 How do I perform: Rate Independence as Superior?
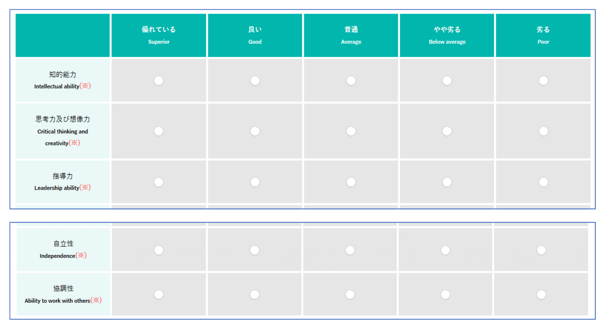tap(158, 250)
